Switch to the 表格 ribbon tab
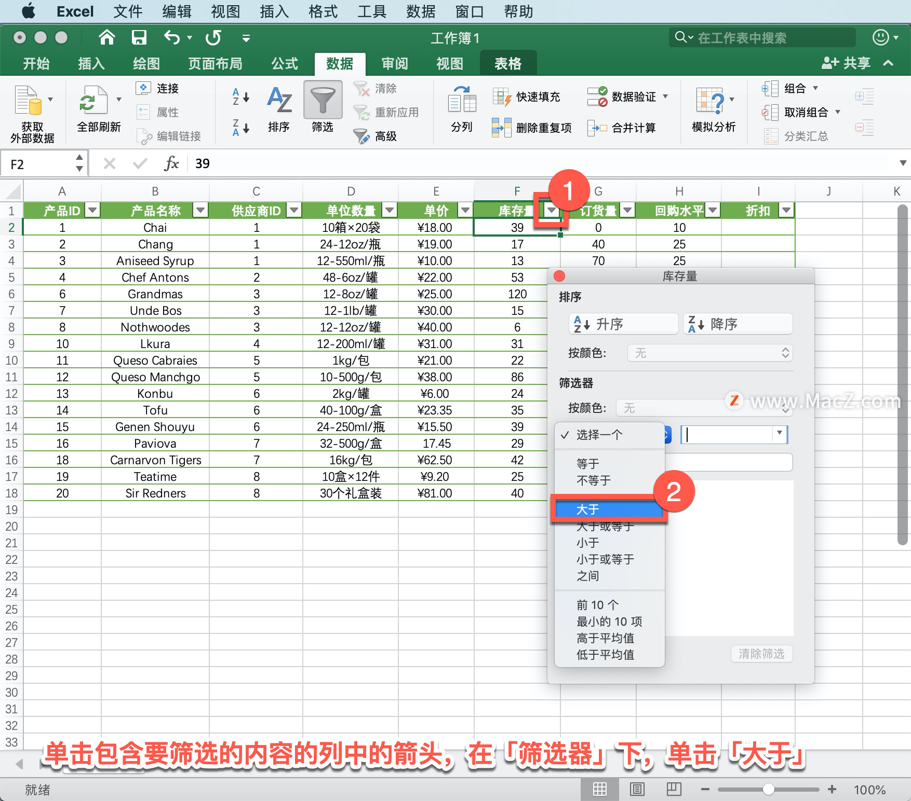The image size is (911, 801). pos(508,63)
